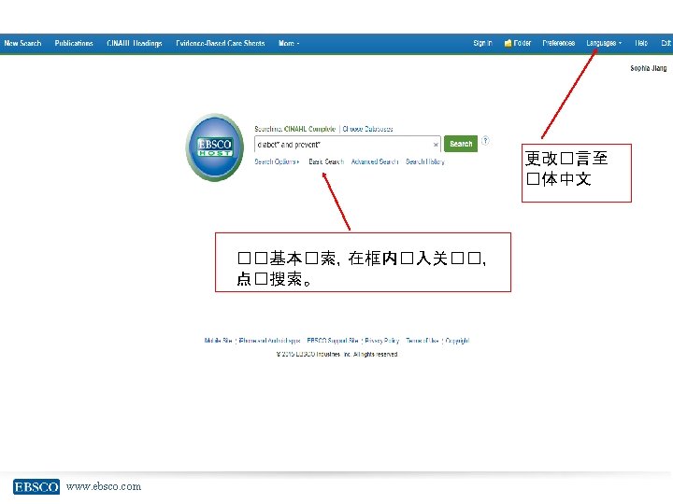This screenshot has height=504, width=673.
Task: Click the Choose Databases link
Action: pyautogui.click(x=367, y=129)
